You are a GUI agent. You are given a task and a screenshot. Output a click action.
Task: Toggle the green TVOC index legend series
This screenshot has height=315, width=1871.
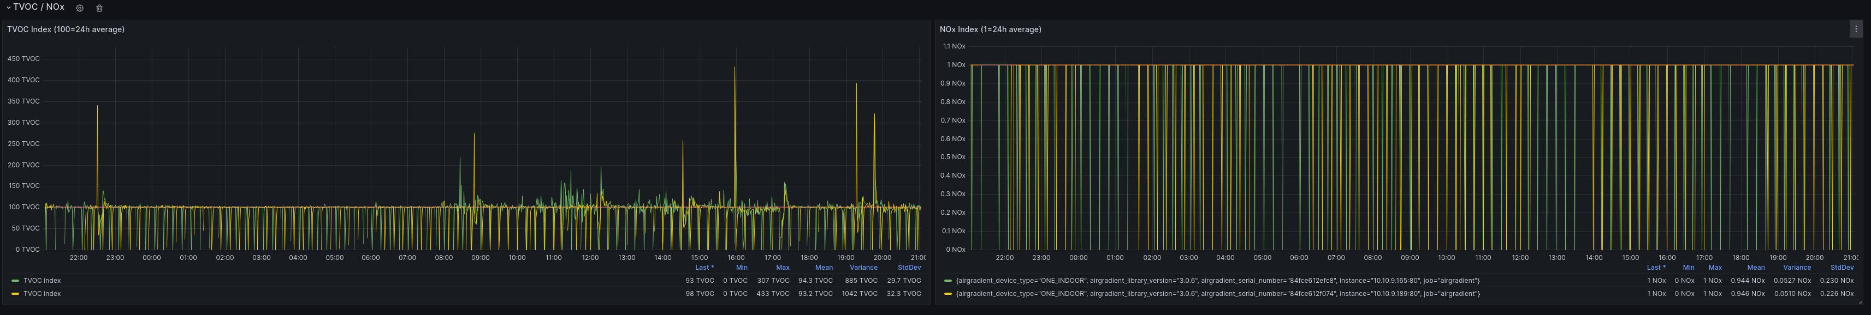coord(42,280)
